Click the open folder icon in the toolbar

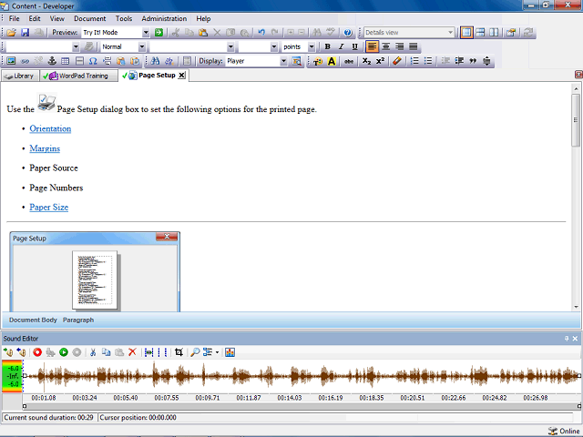pyautogui.click(x=11, y=33)
